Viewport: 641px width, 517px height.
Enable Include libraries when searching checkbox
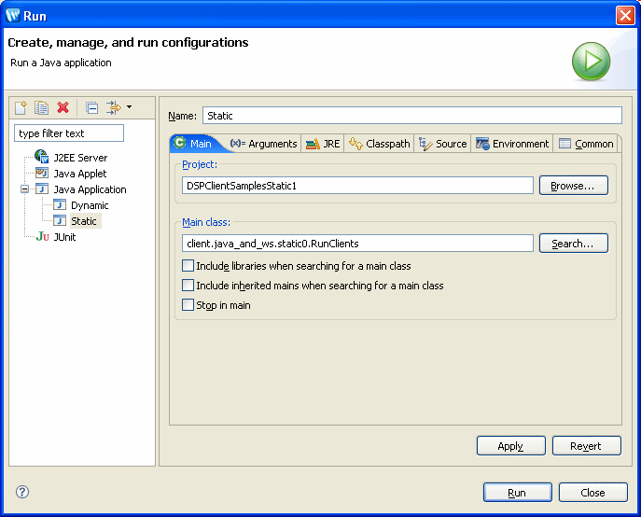188,265
